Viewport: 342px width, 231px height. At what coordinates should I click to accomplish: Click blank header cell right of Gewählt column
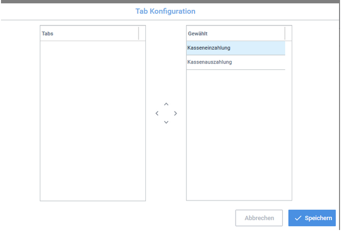pos(288,33)
